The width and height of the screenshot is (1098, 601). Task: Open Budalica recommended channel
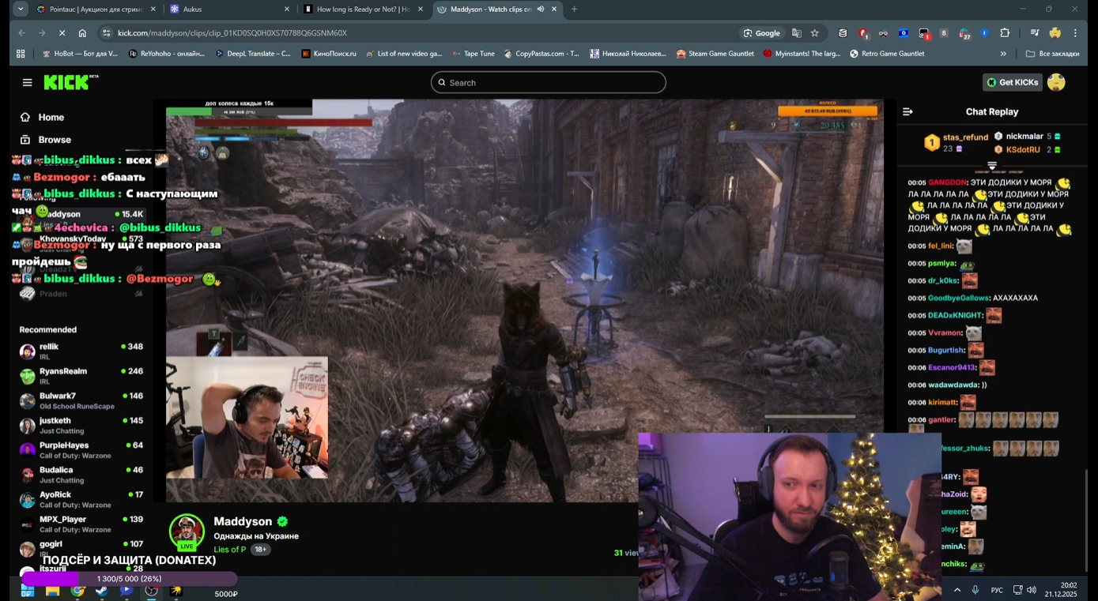[x=81, y=475]
